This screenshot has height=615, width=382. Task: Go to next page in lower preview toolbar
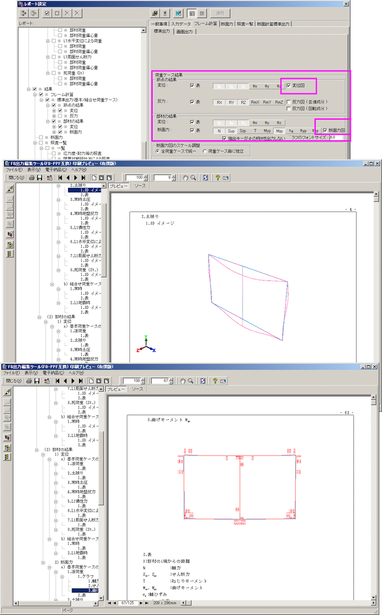point(73,381)
